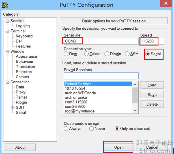Expand the SSH tree node
Viewport: 174px width, 154px height.
pos(13,108)
